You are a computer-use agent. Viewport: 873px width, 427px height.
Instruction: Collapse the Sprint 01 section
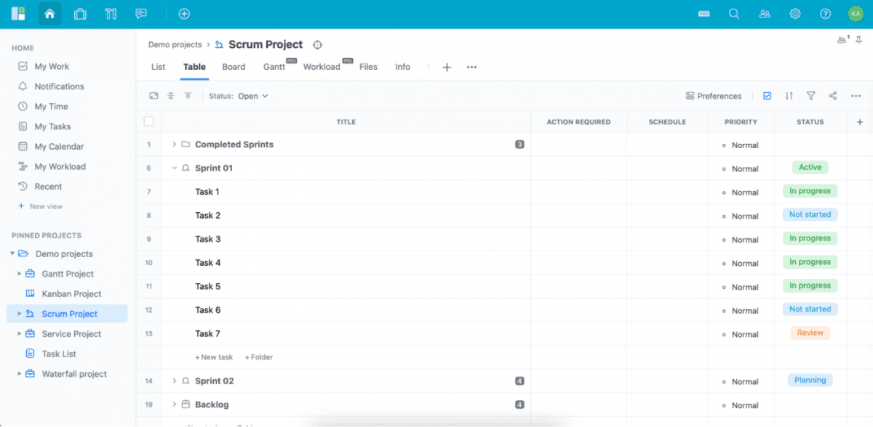click(x=175, y=168)
